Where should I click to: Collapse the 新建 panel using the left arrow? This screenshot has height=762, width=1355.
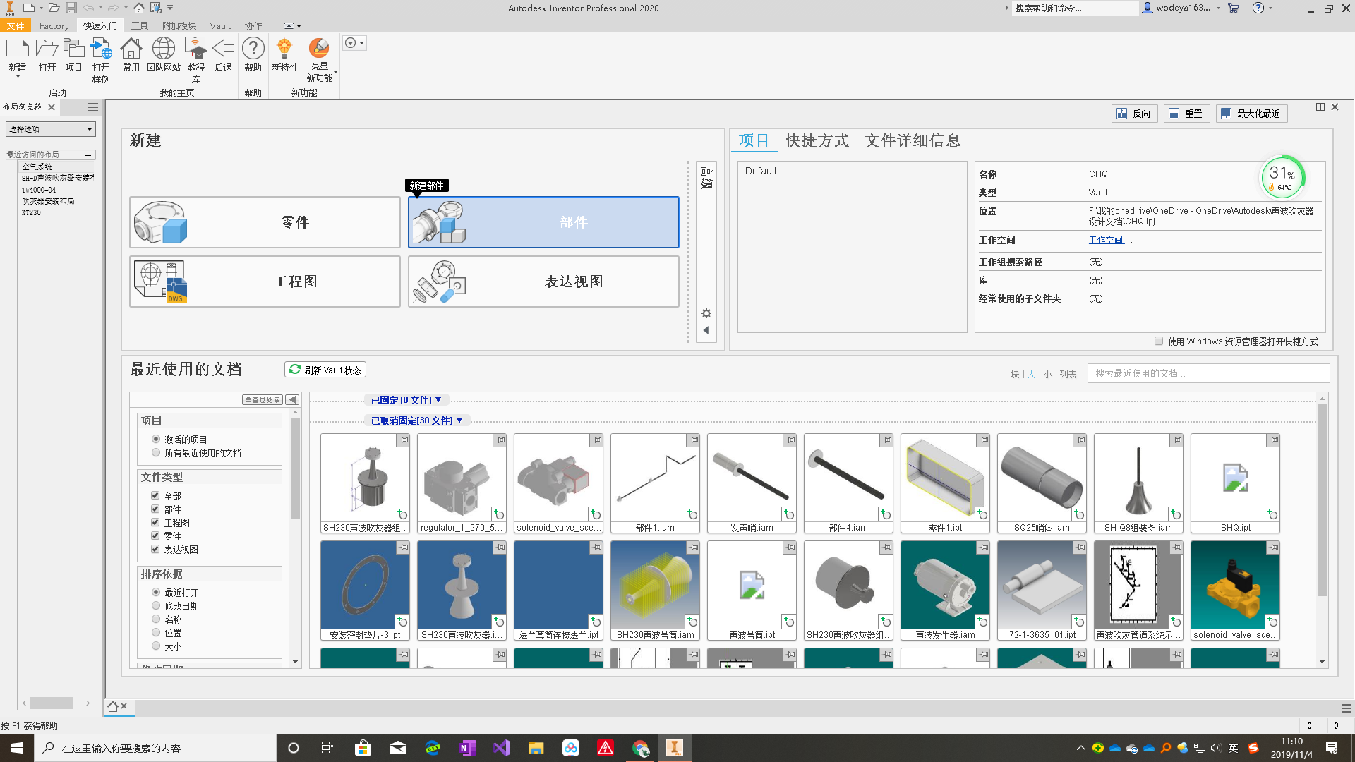tap(706, 330)
